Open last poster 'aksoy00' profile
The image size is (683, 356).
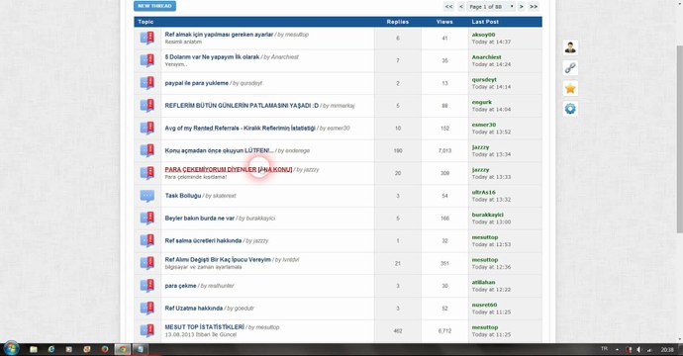[x=483, y=35]
